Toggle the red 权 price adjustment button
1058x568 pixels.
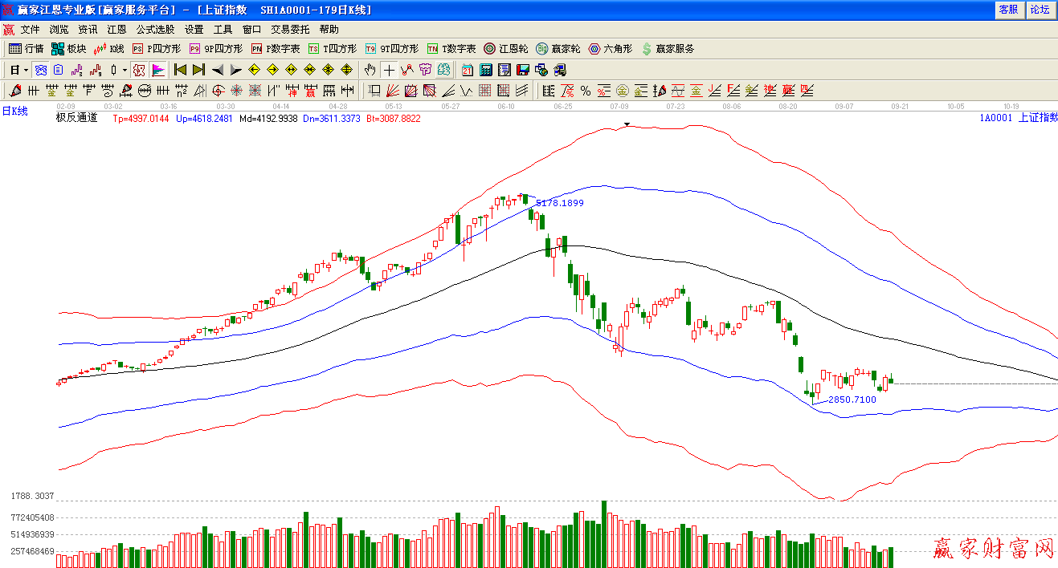139,70
